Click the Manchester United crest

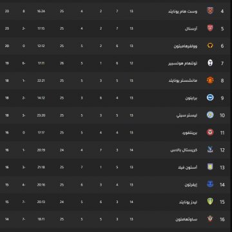pos(210,81)
